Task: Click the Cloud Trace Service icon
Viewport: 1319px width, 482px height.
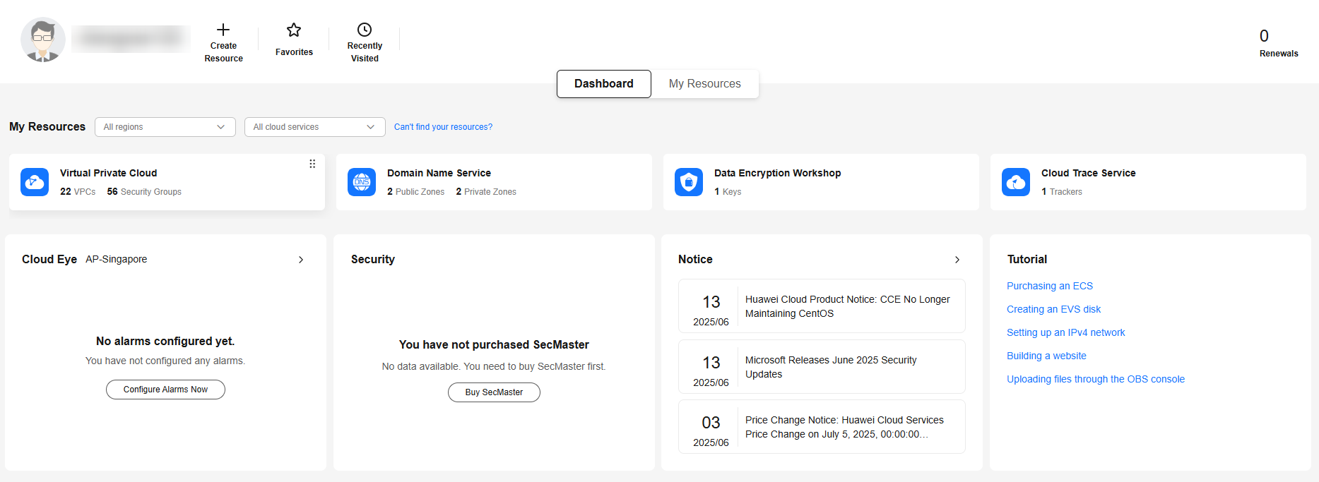Action: (x=1016, y=182)
